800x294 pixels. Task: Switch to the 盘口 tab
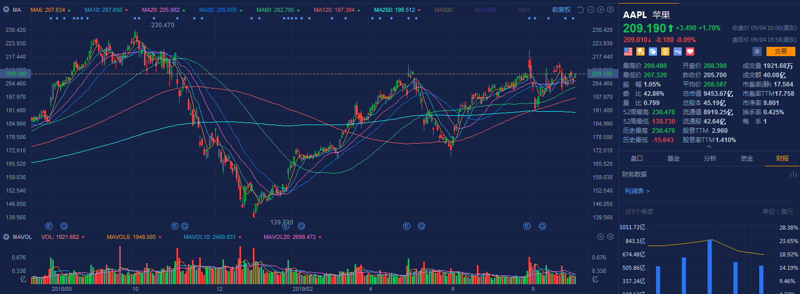(637, 159)
